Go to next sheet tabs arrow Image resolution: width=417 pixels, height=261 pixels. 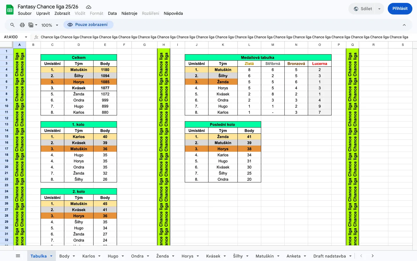[x=373, y=256]
